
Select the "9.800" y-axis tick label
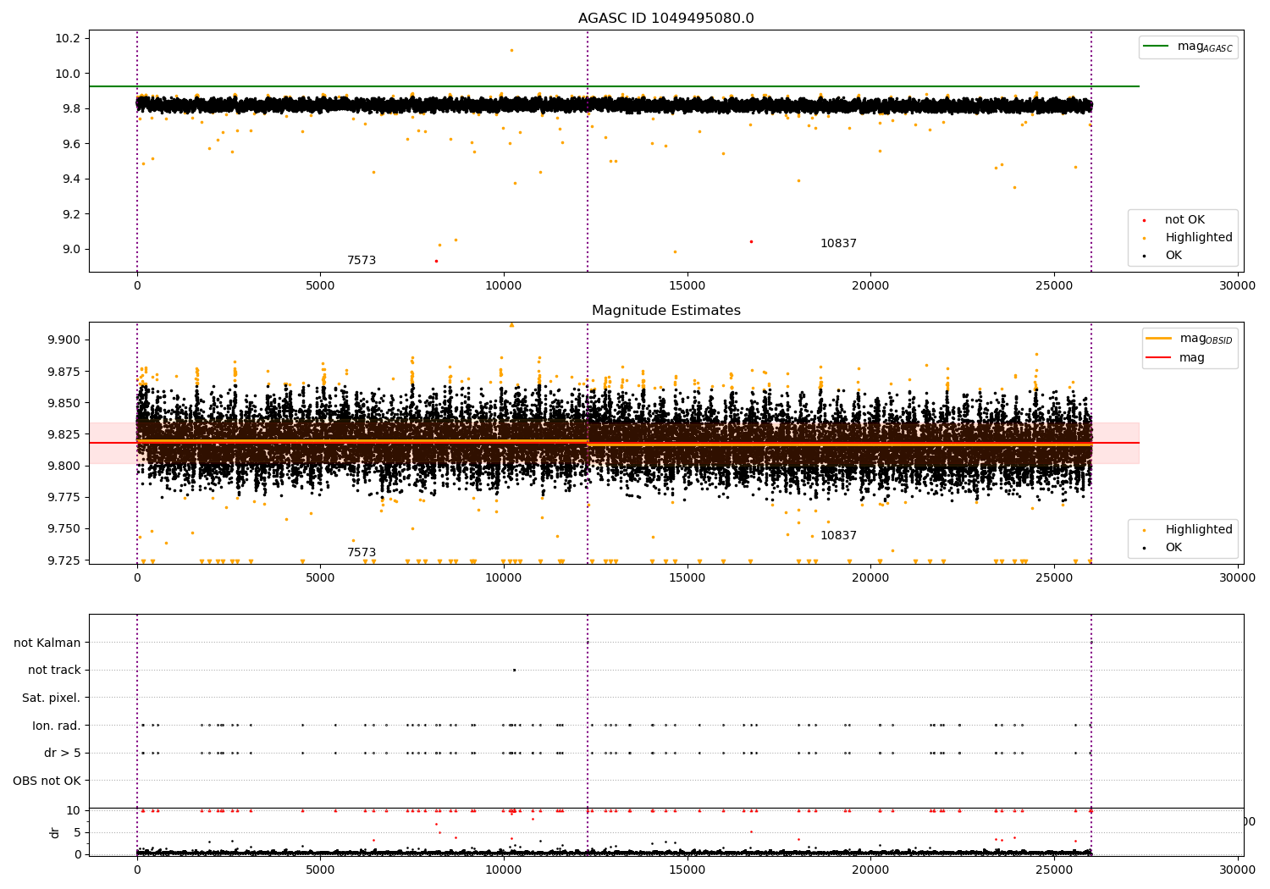click(x=63, y=467)
